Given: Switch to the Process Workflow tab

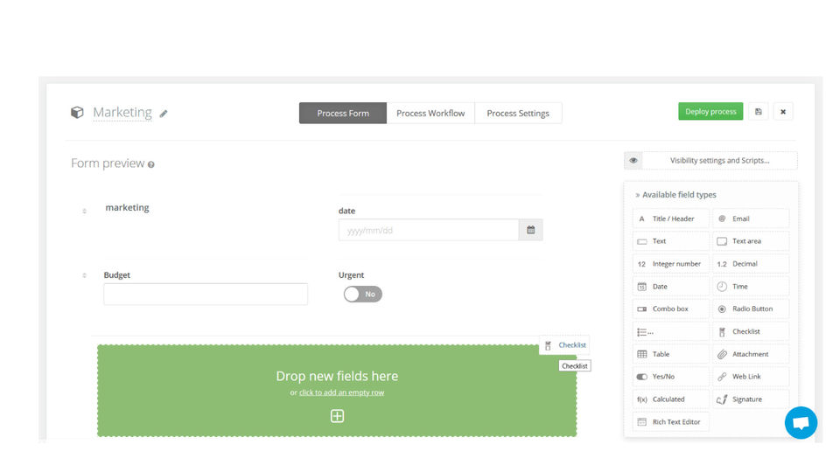Looking at the screenshot, I should pos(430,113).
